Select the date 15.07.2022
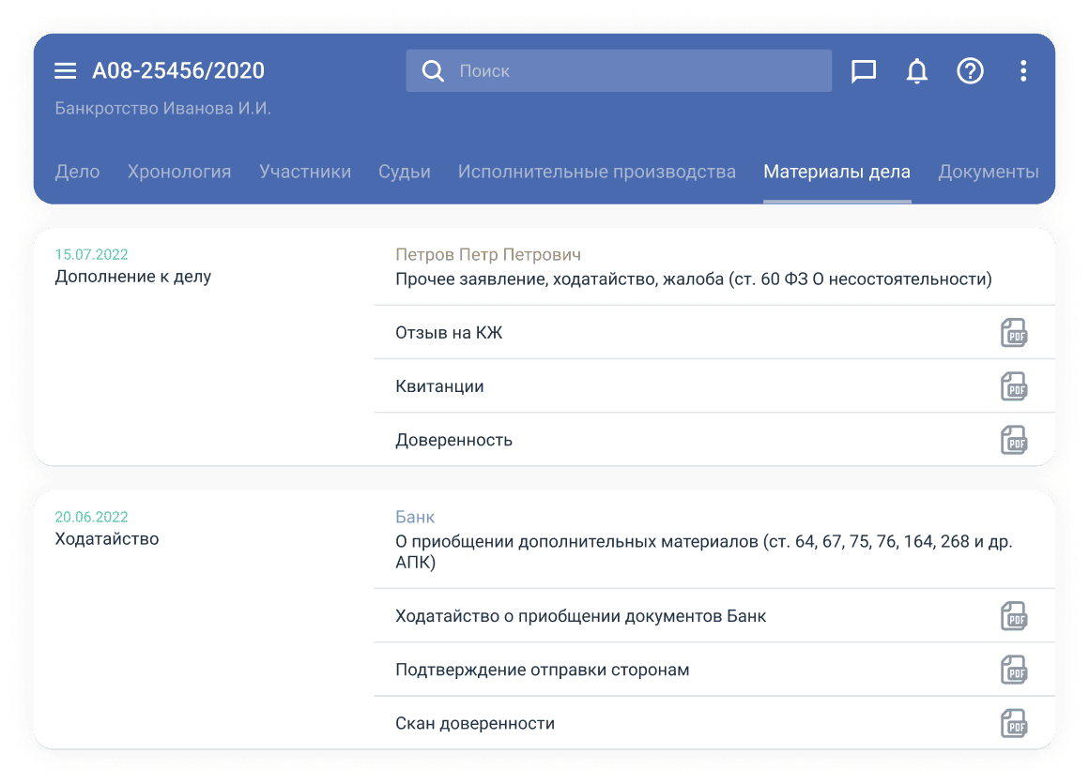This screenshot has height=784, width=1089. click(92, 255)
